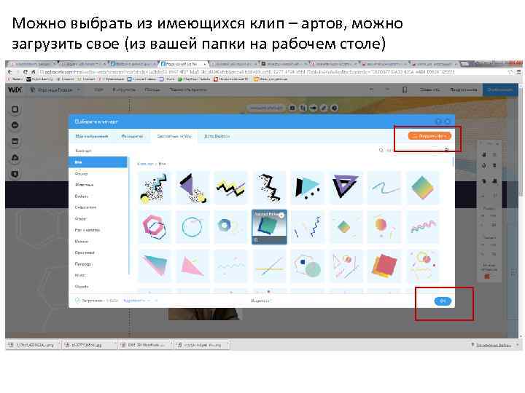Viewport: 525px width, 393px height.
Task: Choose the purple inverted triangle outline clipart
Action: pyautogui.click(x=346, y=188)
